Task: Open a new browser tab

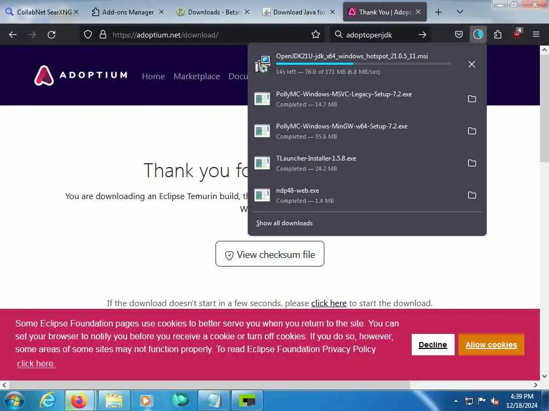Action: [x=438, y=12]
